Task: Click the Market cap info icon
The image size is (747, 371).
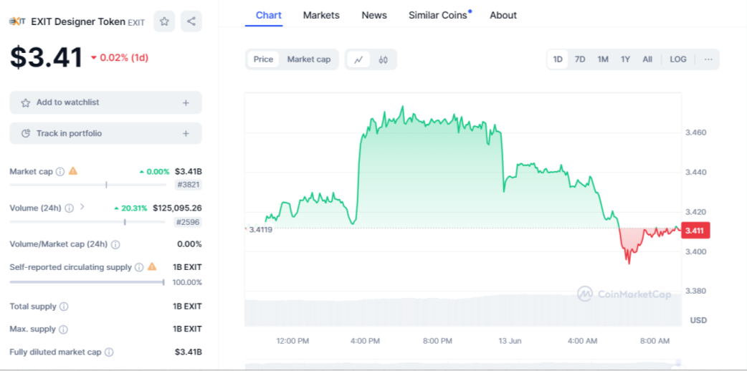Action: click(60, 171)
